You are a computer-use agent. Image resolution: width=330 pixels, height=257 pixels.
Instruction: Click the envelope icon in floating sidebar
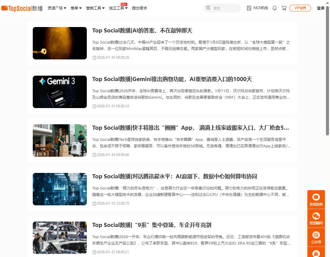316,253
